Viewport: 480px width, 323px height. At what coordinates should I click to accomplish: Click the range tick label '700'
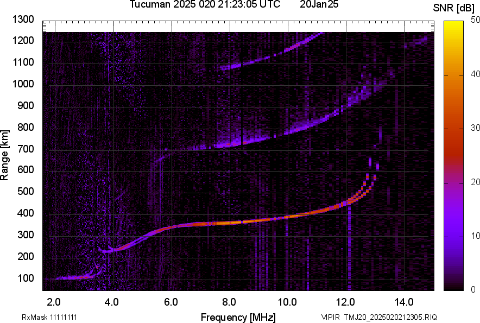tap(26, 149)
